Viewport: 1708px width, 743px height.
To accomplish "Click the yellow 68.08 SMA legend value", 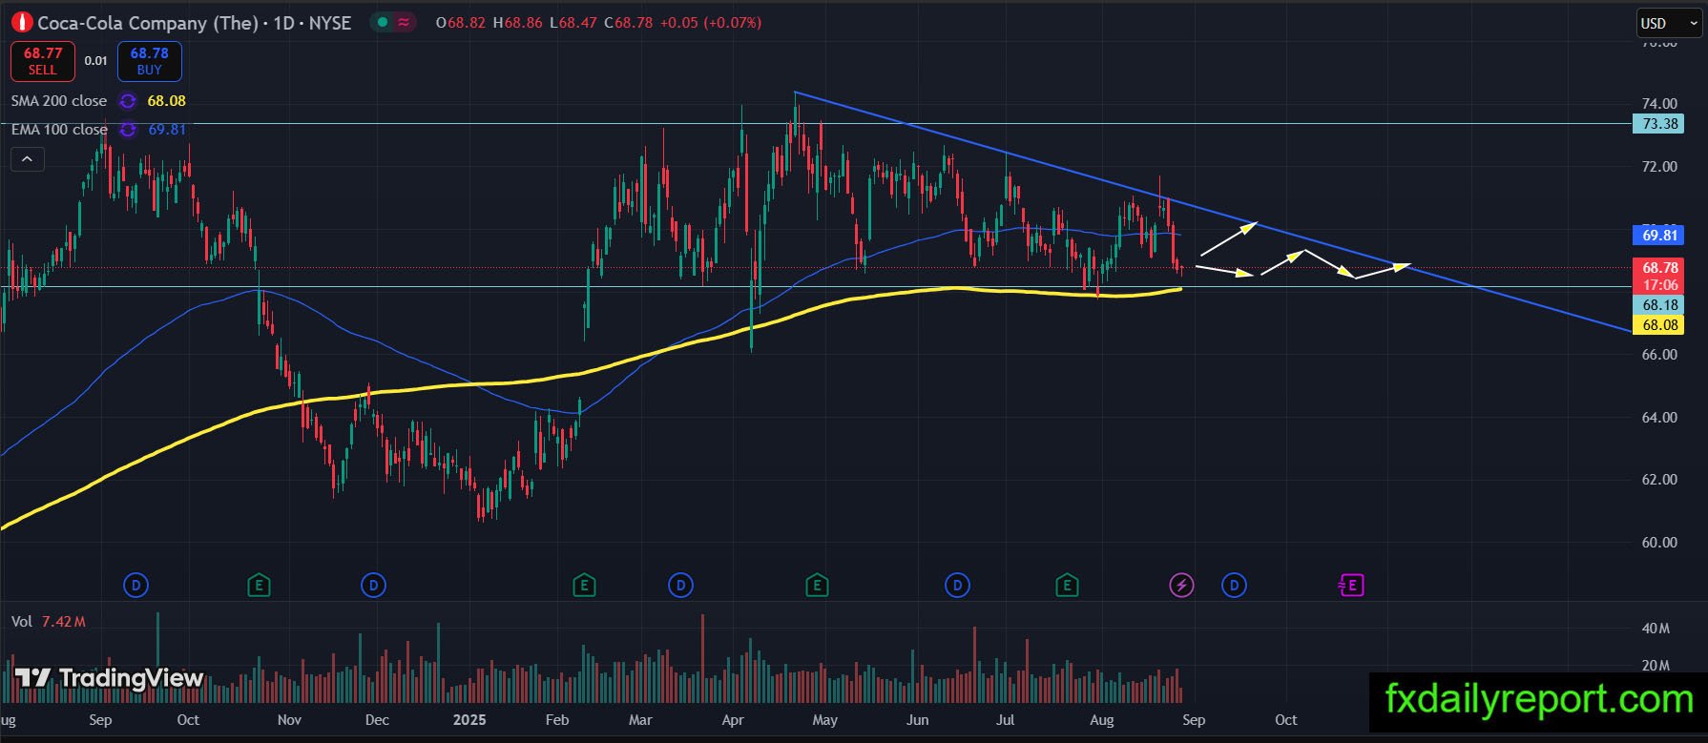I will pyautogui.click(x=167, y=101).
